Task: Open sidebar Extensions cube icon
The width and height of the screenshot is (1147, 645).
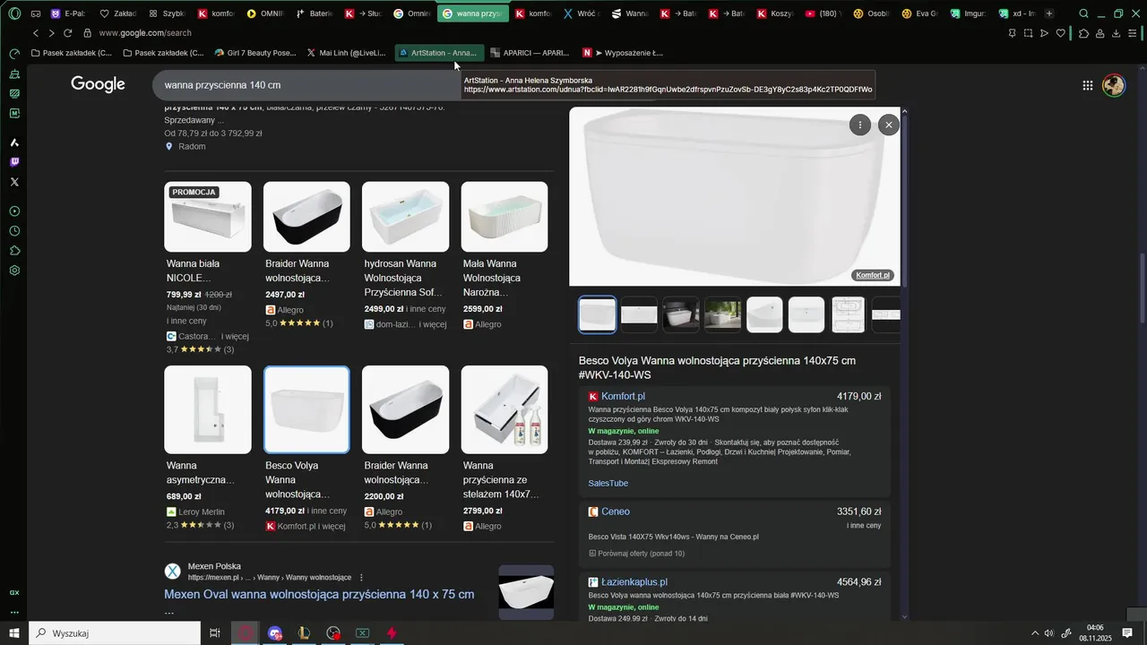Action: (14, 251)
